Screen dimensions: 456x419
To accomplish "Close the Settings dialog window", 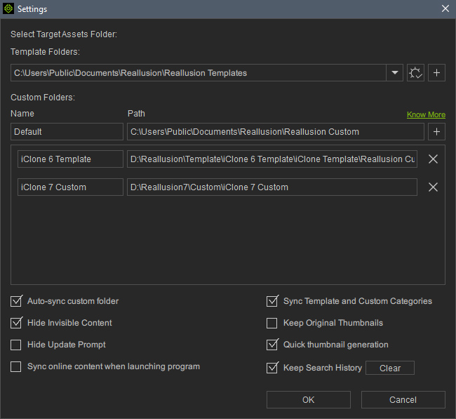I will [x=445, y=8].
